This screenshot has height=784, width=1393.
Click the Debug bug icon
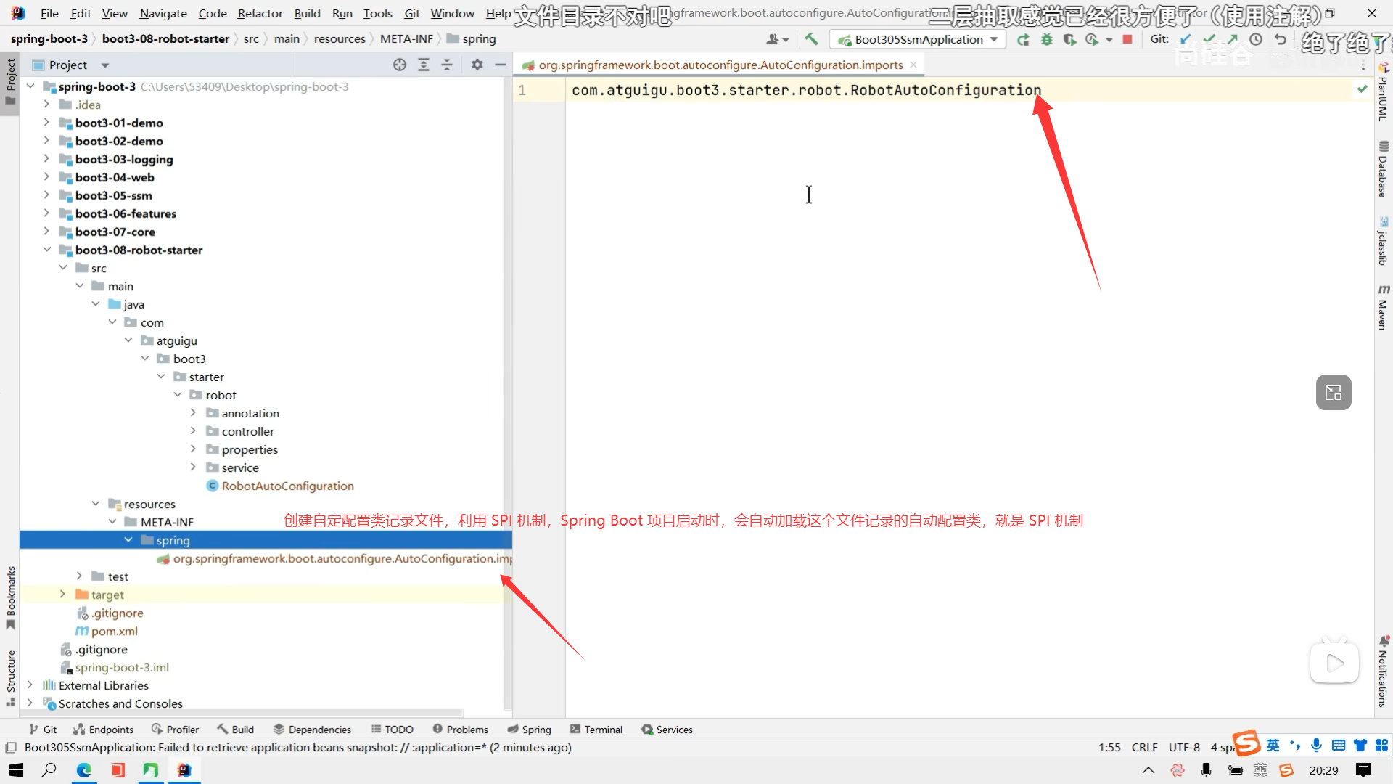1046,39
